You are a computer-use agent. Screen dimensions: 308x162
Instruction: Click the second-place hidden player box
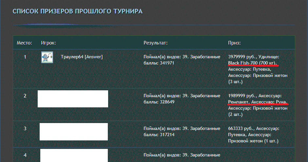click(x=73, y=99)
